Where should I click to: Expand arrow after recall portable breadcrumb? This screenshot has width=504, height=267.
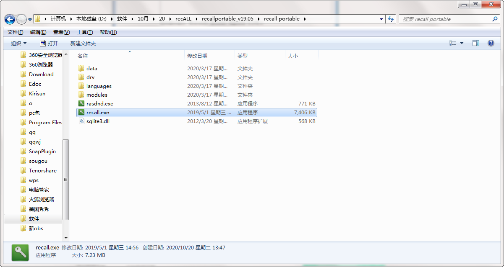point(305,19)
